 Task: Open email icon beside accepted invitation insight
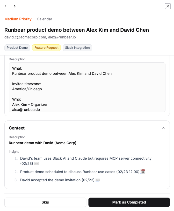pos(98,180)
